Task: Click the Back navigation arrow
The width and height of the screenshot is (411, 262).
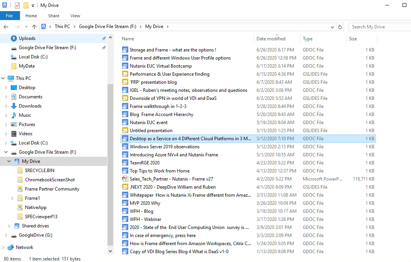Action: coord(6,27)
